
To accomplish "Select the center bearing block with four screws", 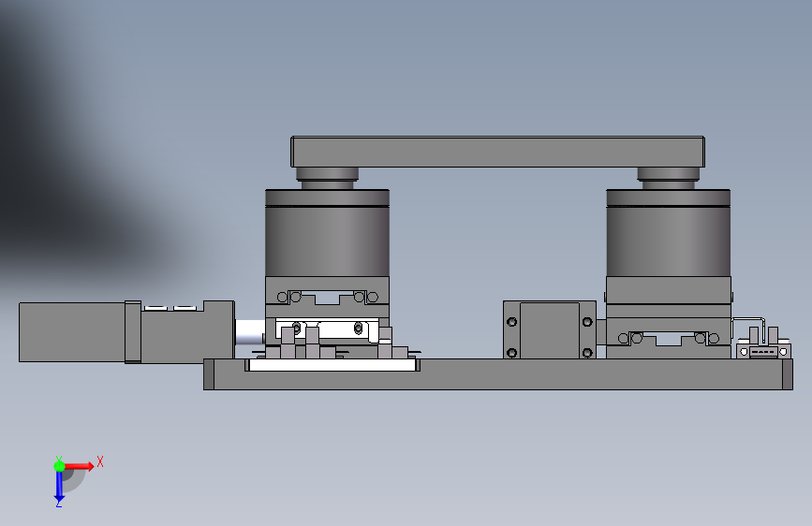I will pos(550,329).
